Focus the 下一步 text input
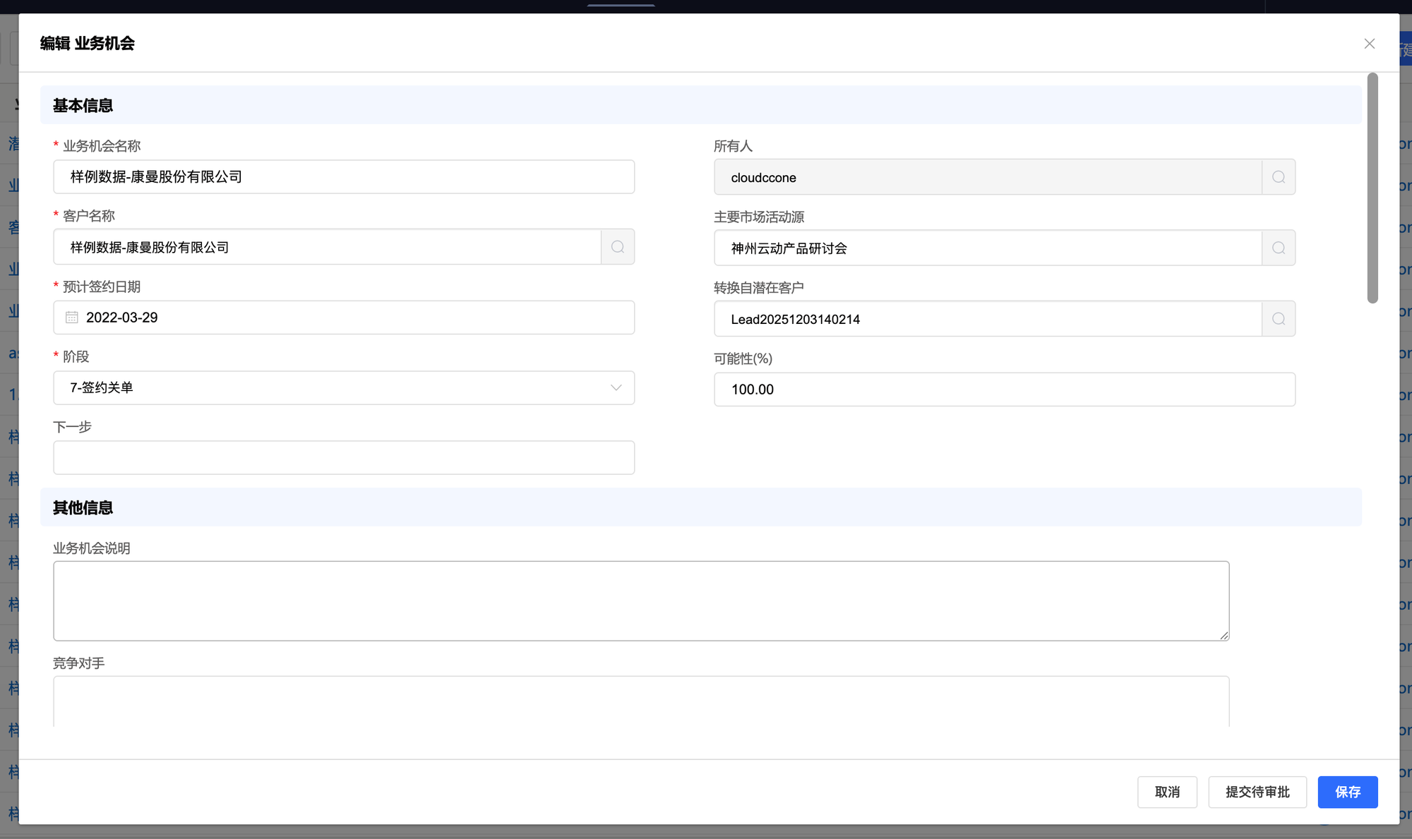The image size is (1412, 839). tap(344, 458)
